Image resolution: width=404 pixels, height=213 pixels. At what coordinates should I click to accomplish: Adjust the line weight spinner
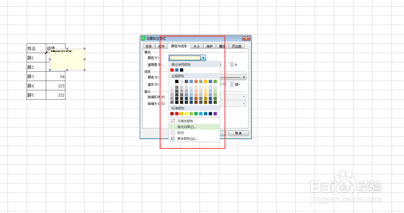click(232, 84)
